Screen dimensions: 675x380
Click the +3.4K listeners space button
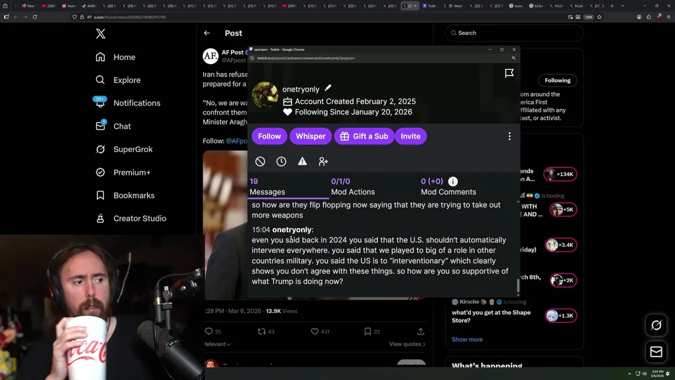coord(561,245)
